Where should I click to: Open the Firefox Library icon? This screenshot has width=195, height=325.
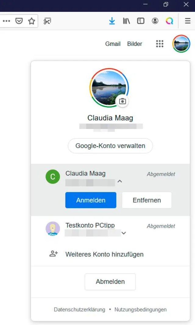tap(126, 21)
